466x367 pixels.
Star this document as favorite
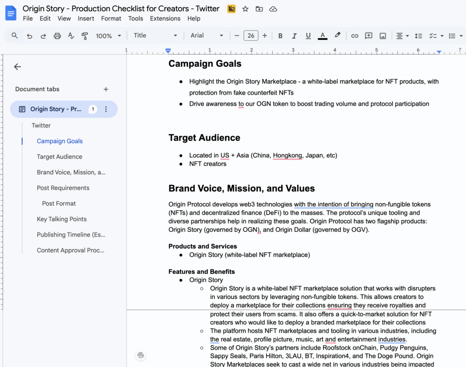pos(245,9)
